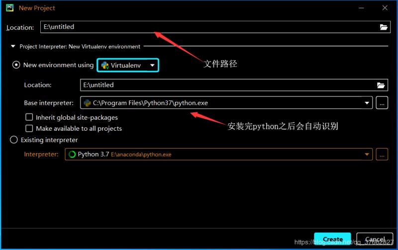Click the E:\anaconda\python.exe interpreter text
Viewport: 398px width, 250px height.
(x=141, y=155)
